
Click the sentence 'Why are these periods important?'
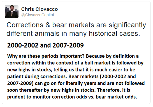46,56
